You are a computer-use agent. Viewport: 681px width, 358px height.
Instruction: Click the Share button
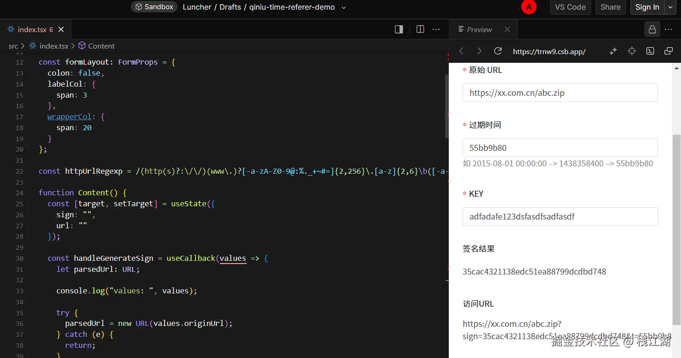click(x=610, y=7)
